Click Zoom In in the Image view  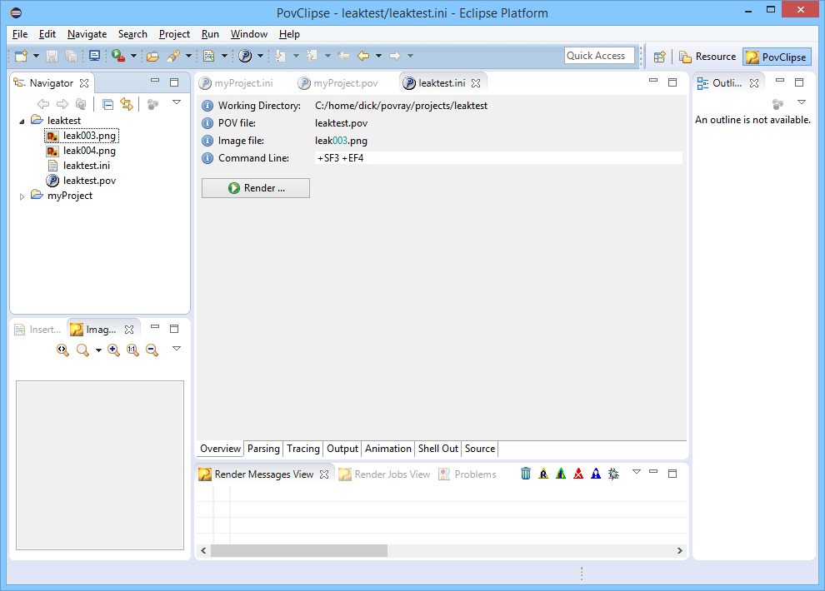pyautogui.click(x=113, y=350)
